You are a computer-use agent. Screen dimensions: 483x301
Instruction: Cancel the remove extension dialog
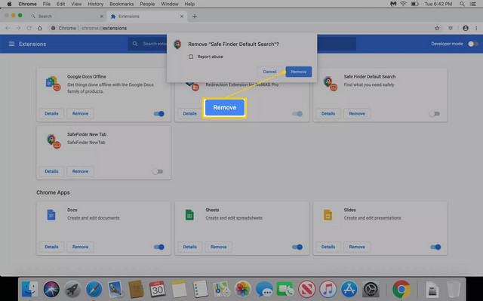[x=269, y=72]
